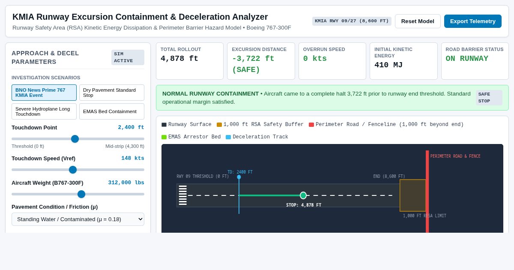The height and width of the screenshot is (270, 514).
Task: Click the 312,000 lbs weight value
Action: click(126, 183)
